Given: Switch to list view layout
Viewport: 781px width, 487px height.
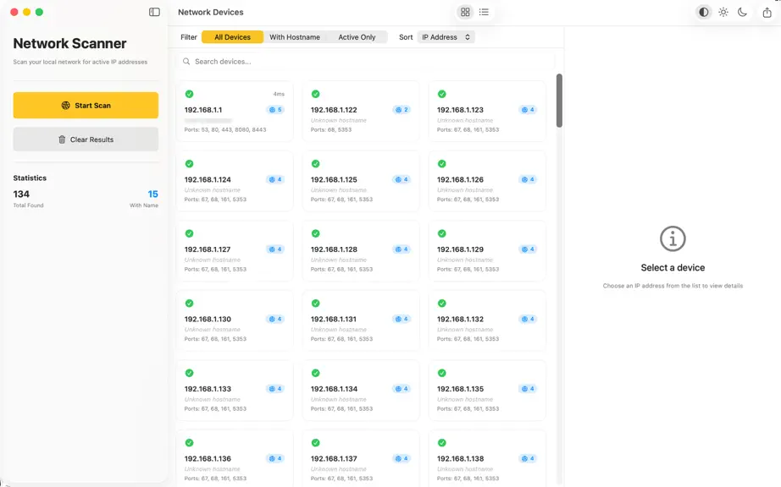Looking at the screenshot, I should point(485,12).
